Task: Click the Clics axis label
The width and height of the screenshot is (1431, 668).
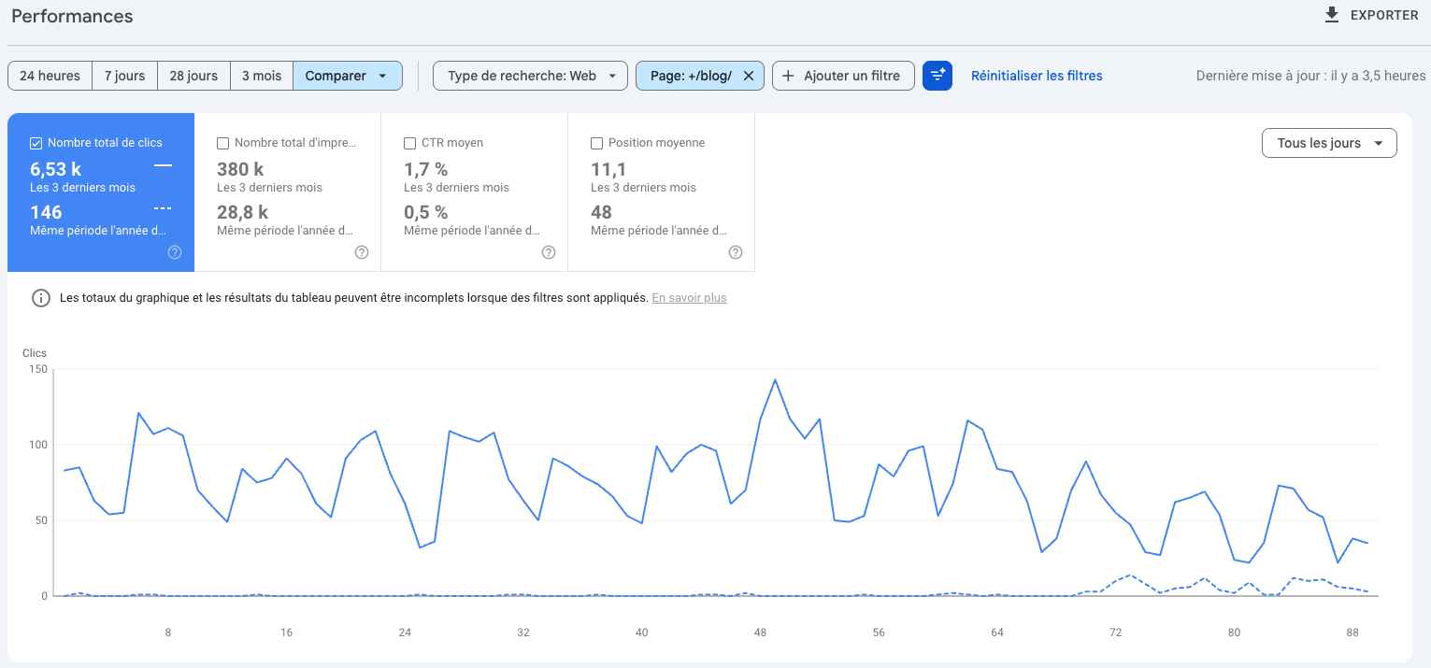Action: 35,353
